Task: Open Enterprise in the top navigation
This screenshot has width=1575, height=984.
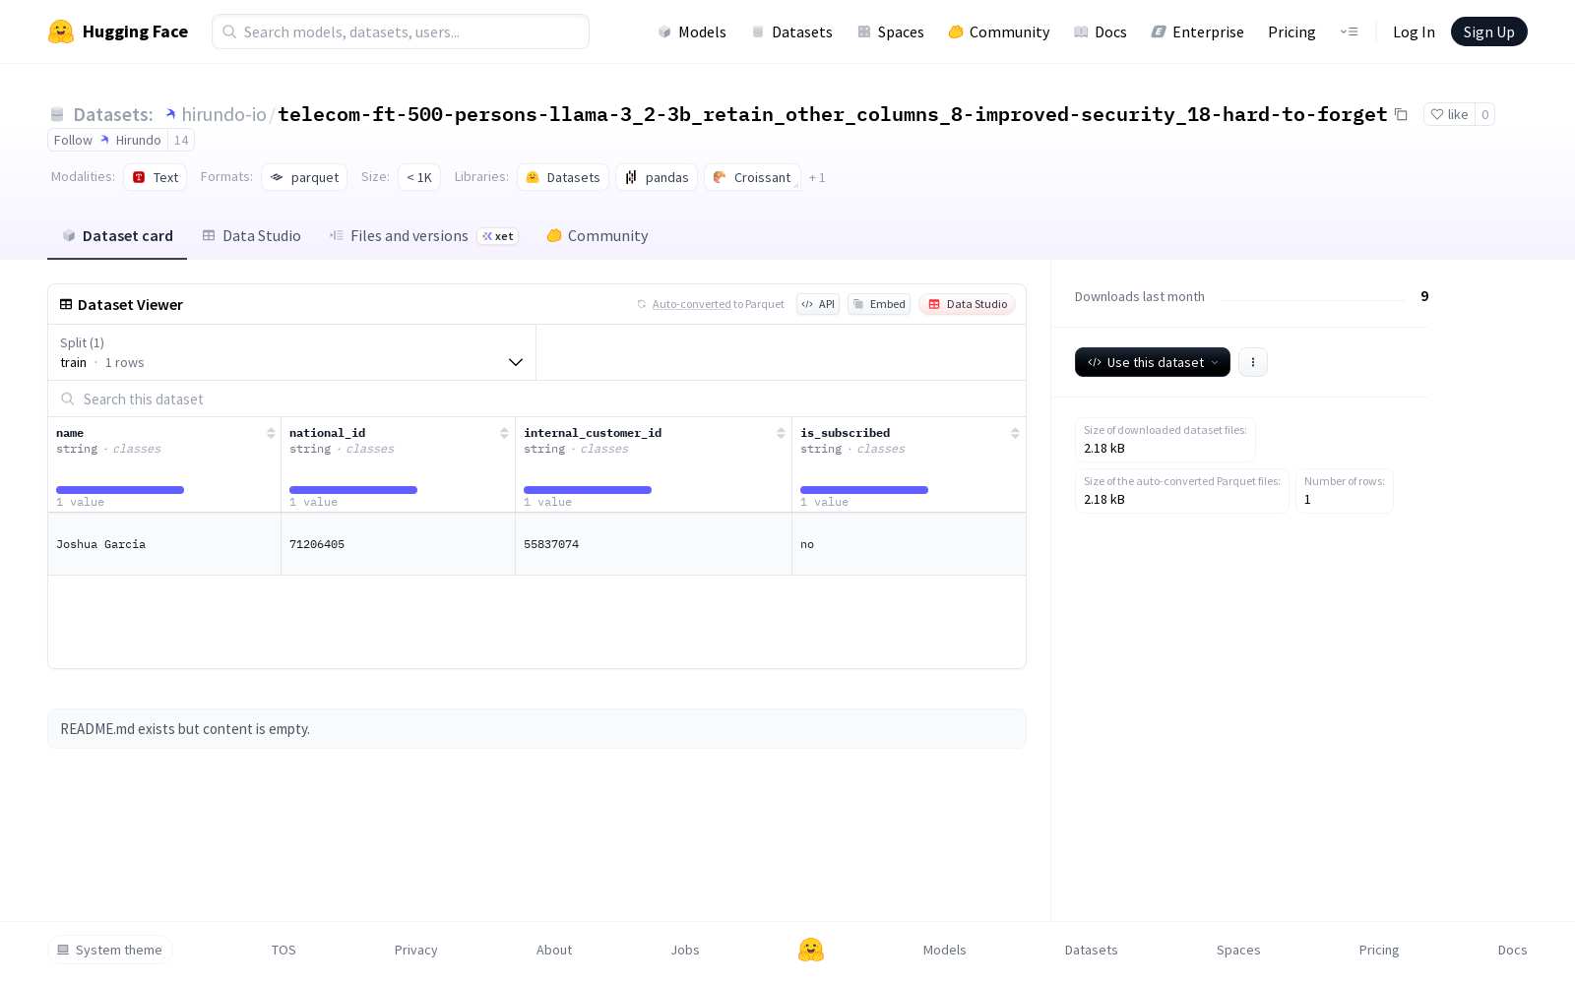Action: (x=1198, y=31)
